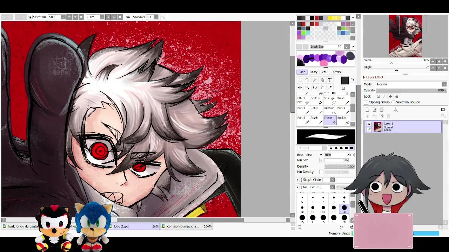This screenshot has width=449, height=252.
Task: Select the Eyedropper color picker tool
Action: (x=330, y=87)
